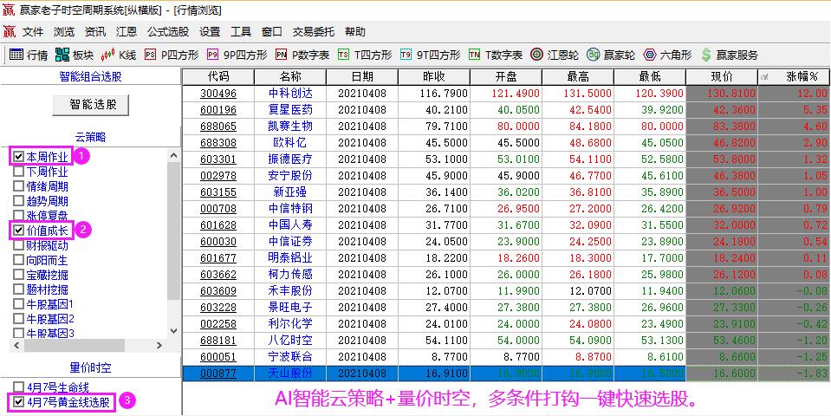The image size is (831, 416).
Task: Open the 公式选股 menu
Action: click(x=167, y=32)
